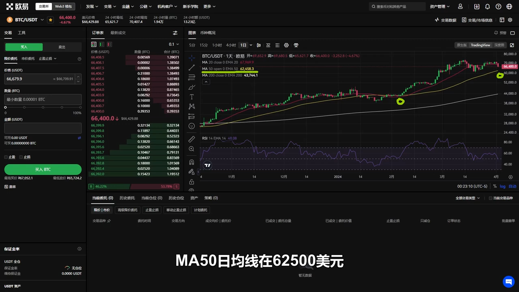
Task: Open 全部交易类型 filter dropdown
Action: [x=468, y=198]
